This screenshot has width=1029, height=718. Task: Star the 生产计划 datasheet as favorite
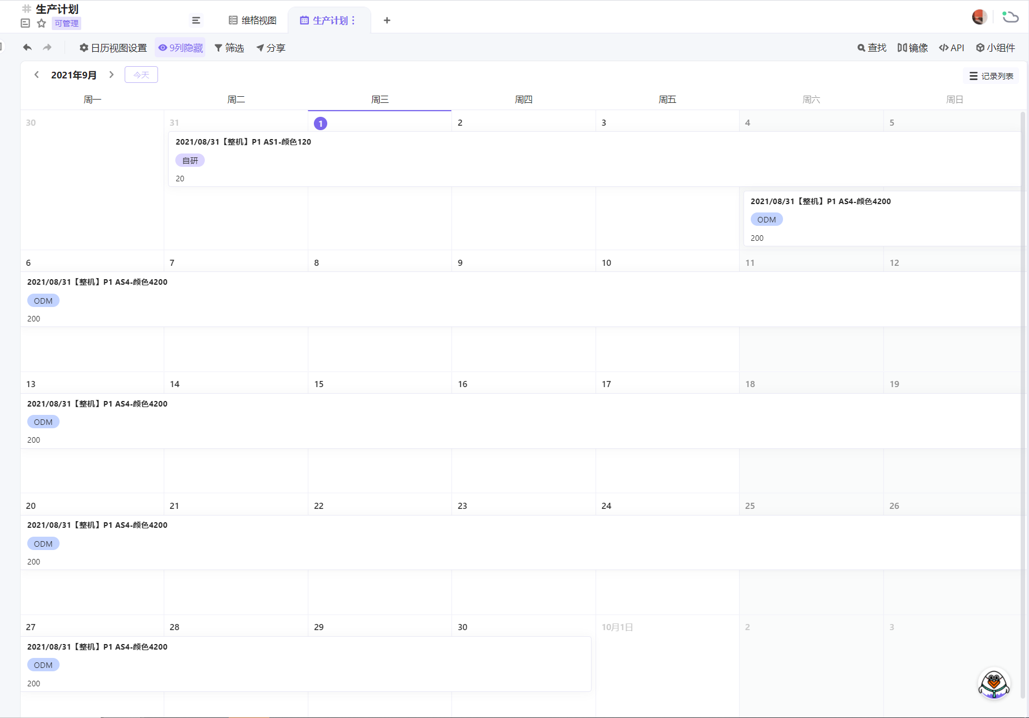41,23
